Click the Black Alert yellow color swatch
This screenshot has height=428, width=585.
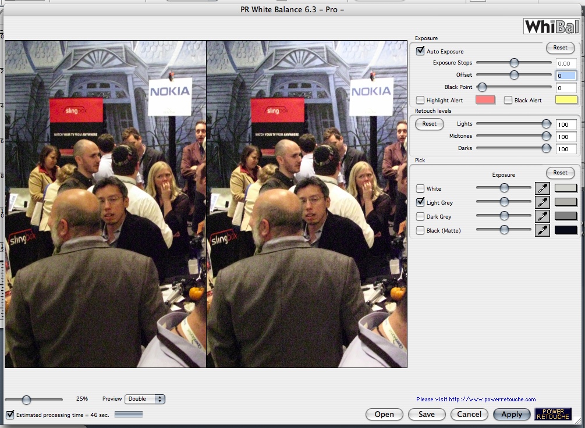[567, 100]
